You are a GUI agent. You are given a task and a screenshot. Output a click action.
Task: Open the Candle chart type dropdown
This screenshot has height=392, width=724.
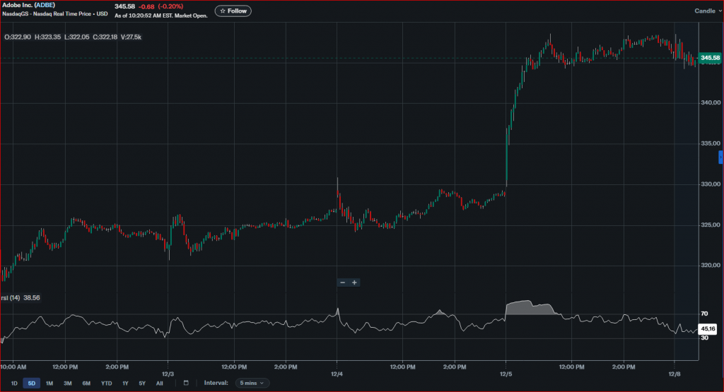click(706, 11)
